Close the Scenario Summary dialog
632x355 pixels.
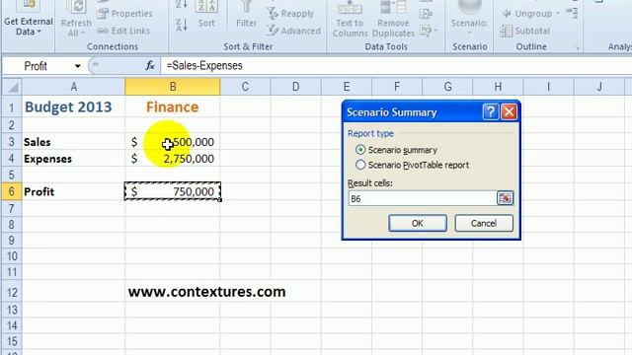tap(509, 111)
